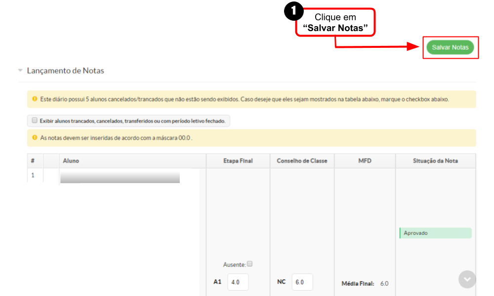
Task: Click the Situação da Nota column header
Action: coord(435,161)
